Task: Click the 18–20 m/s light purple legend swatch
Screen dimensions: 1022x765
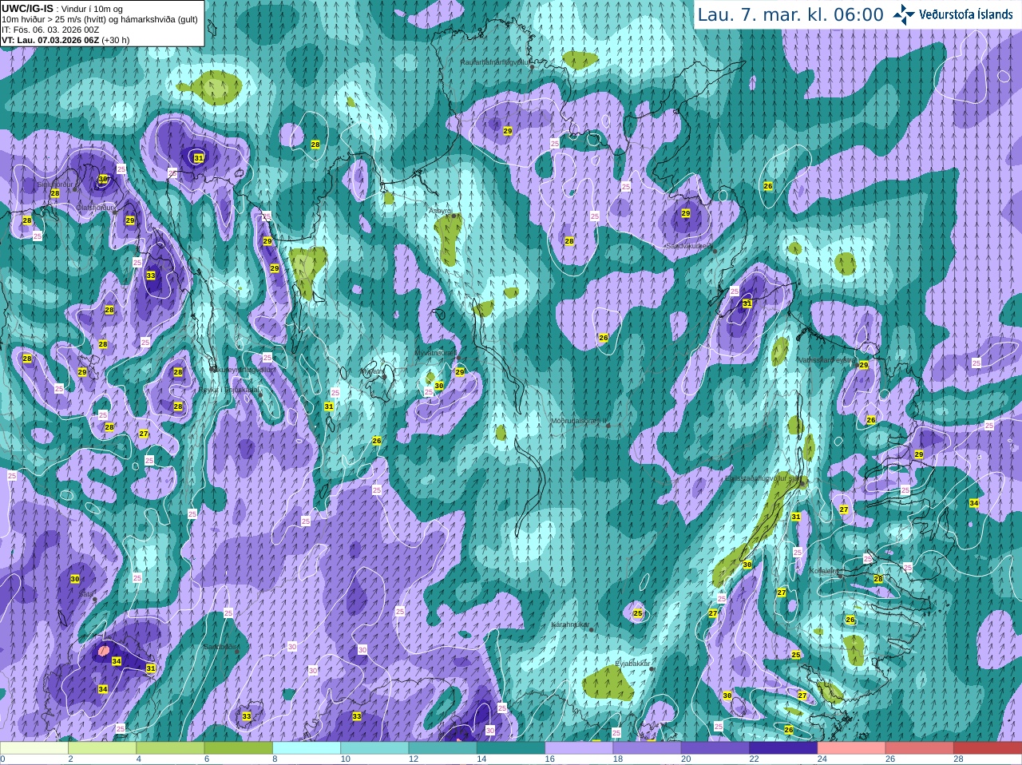Action: [x=648, y=748]
